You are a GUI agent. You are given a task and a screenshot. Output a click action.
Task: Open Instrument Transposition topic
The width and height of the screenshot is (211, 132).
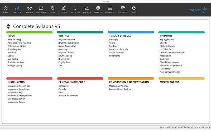[20, 96]
